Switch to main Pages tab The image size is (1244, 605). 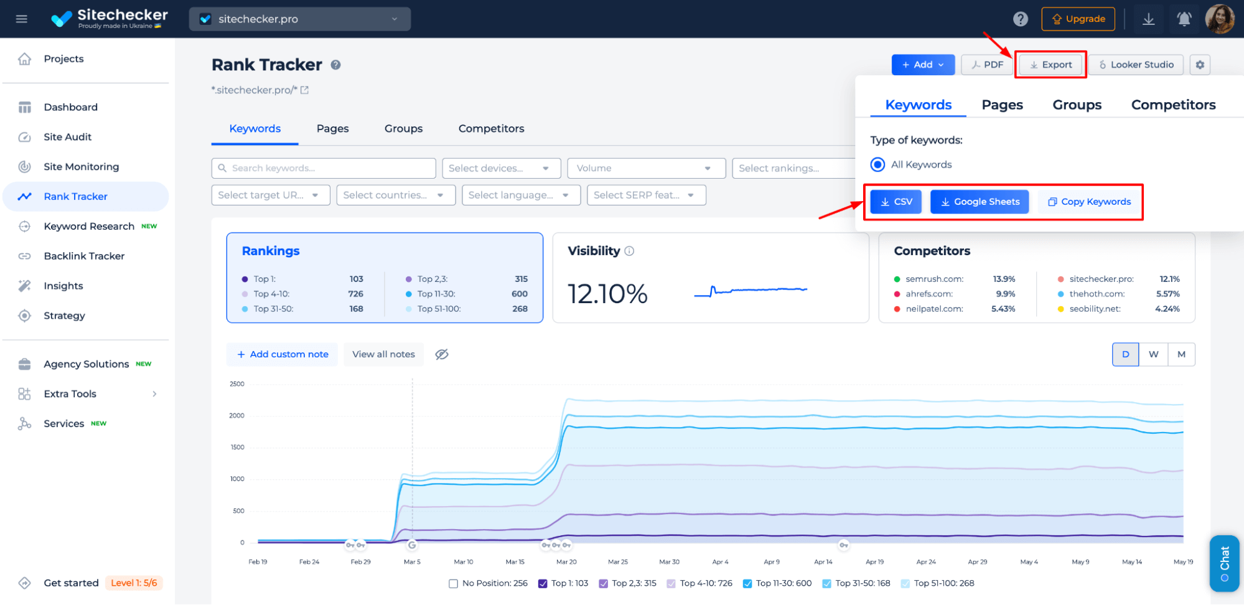pos(332,129)
